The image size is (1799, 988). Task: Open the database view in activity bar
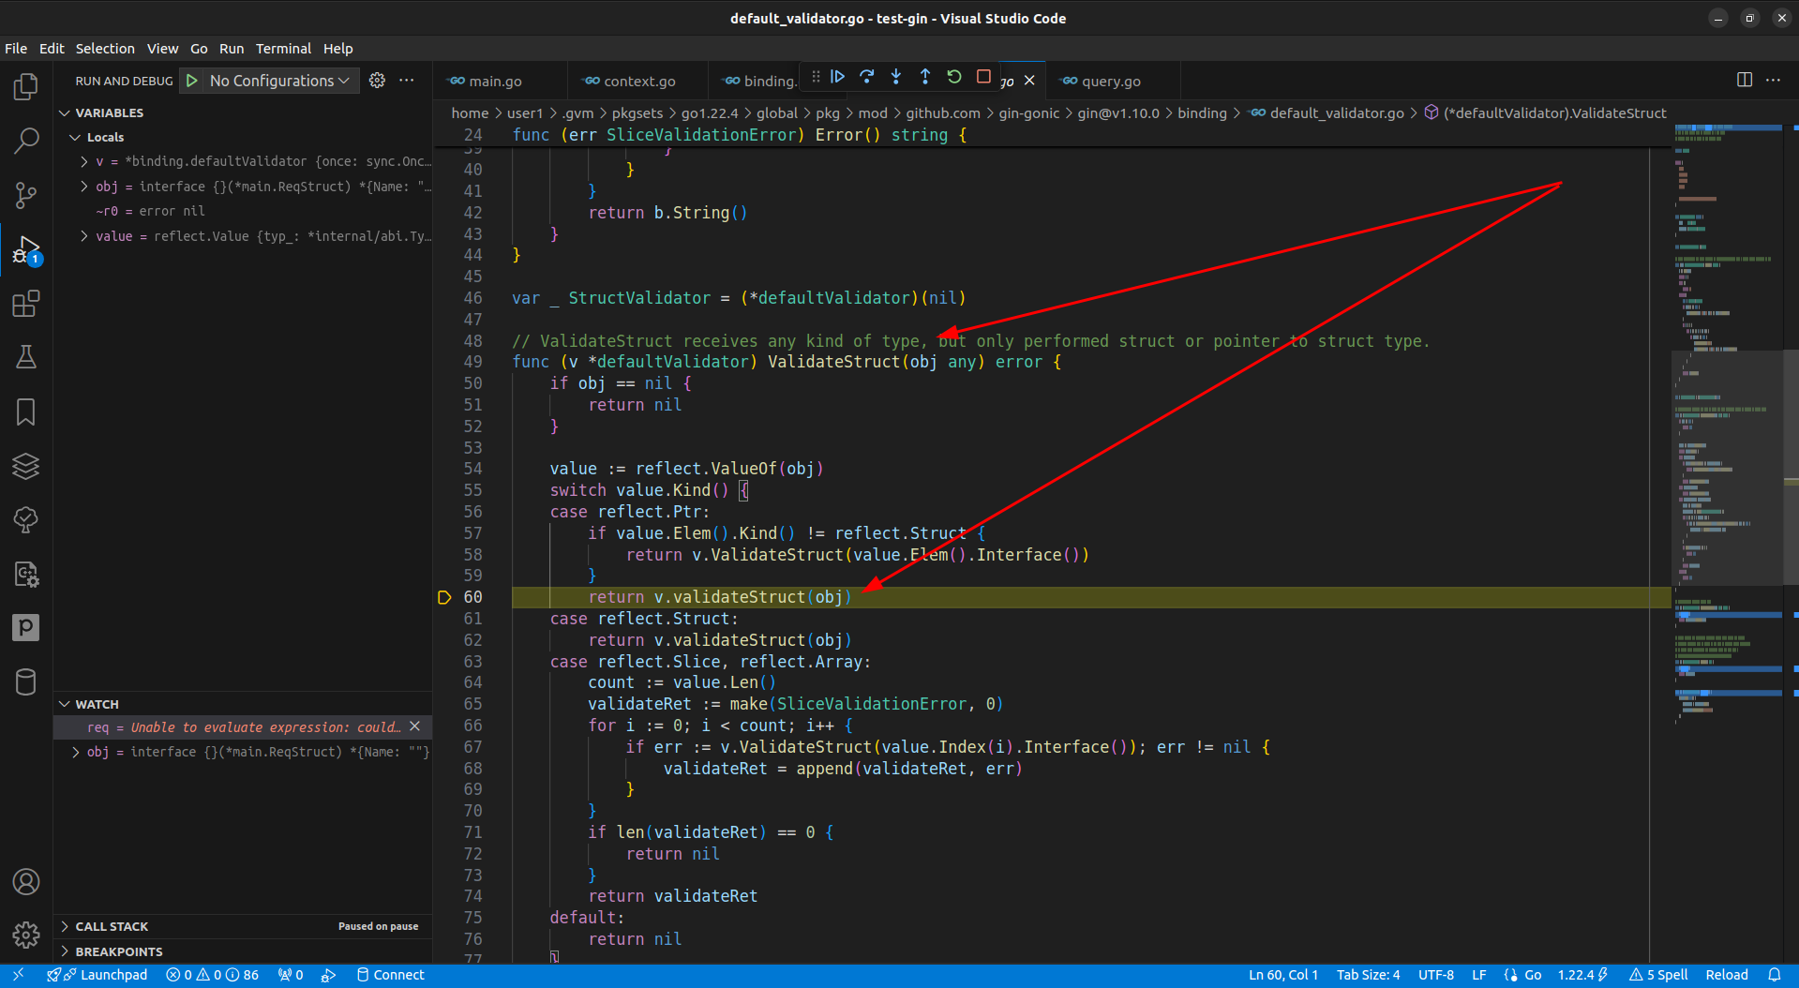pos(26,681)
